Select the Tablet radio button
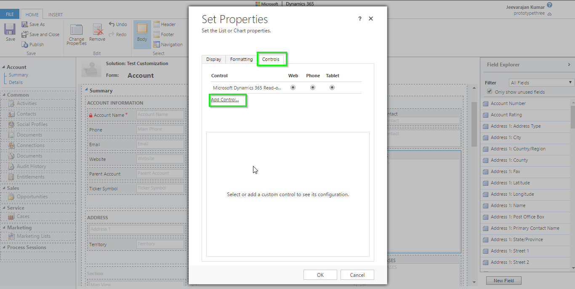This screenshot has height=289, width=575. click(332, 87)
